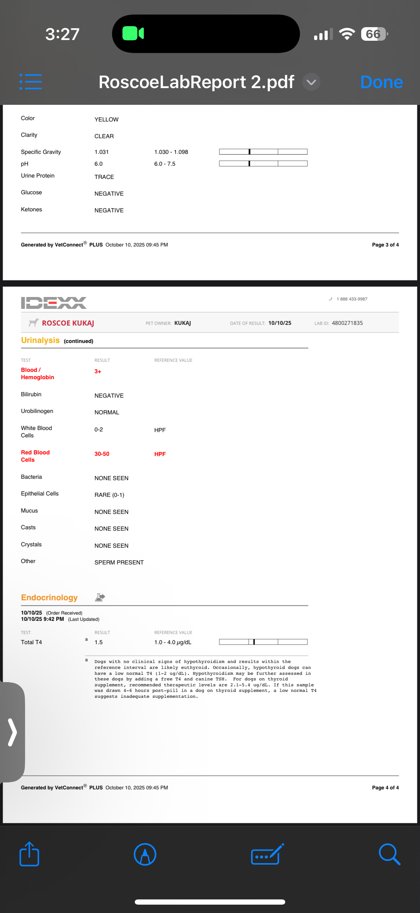Tap the IDEXX logo on page 4
420x913 pixels.
[x=54, y=303]
